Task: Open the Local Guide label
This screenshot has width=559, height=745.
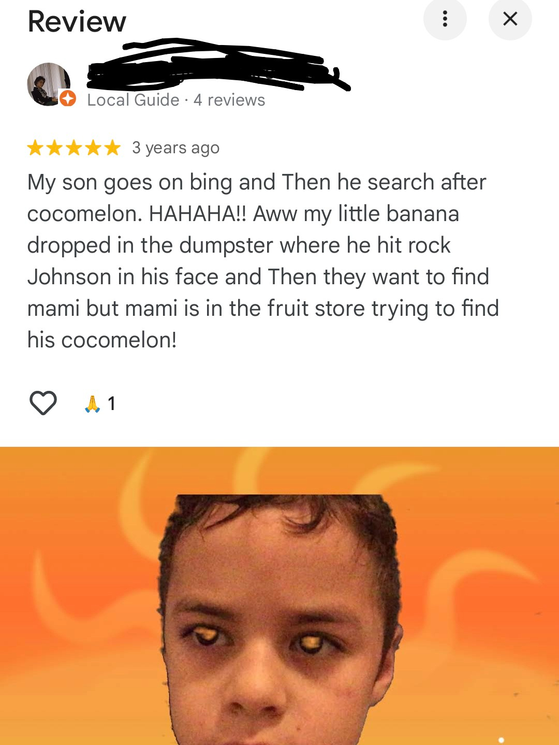Action: [133, 100]
